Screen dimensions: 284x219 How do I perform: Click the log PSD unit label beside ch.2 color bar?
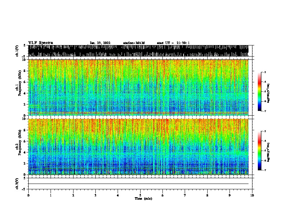point(269,152)
